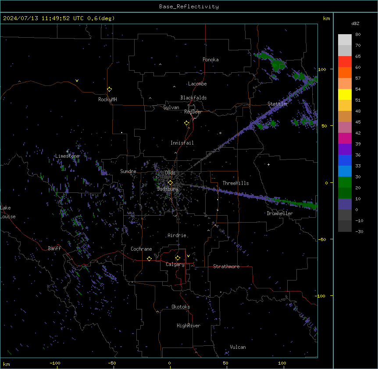Select the blue 33-36 dBZ legend swatch
Screen dimensions: 378x369
coord(345,160)
